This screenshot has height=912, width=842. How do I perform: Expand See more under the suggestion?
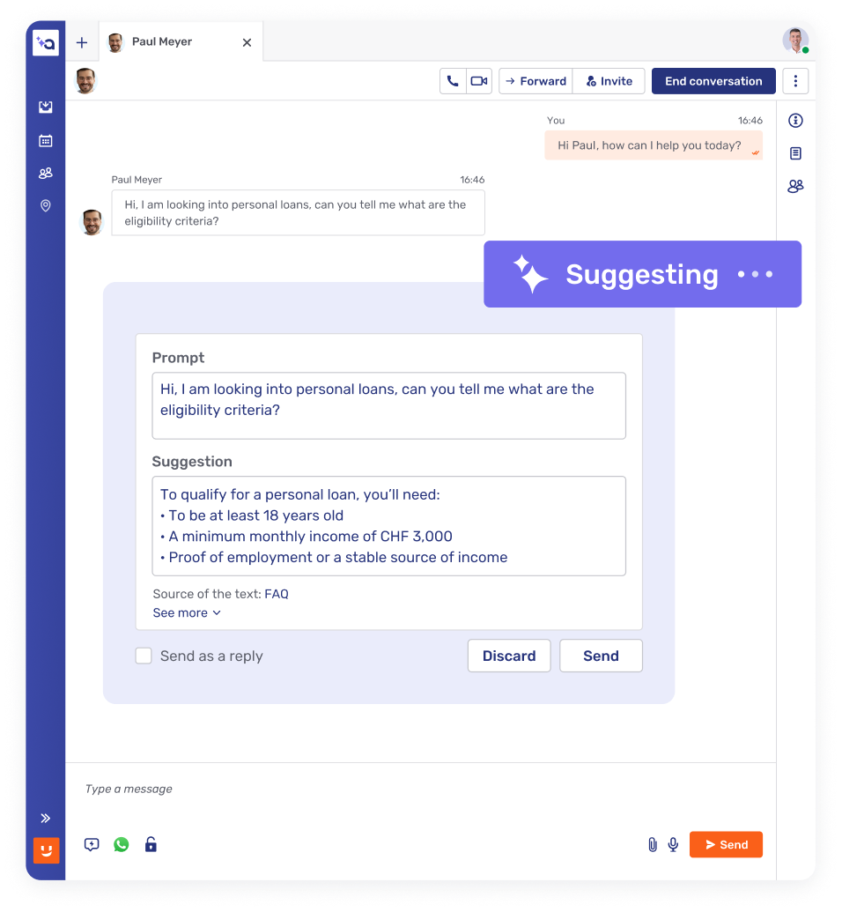click(x=187, y=613)
